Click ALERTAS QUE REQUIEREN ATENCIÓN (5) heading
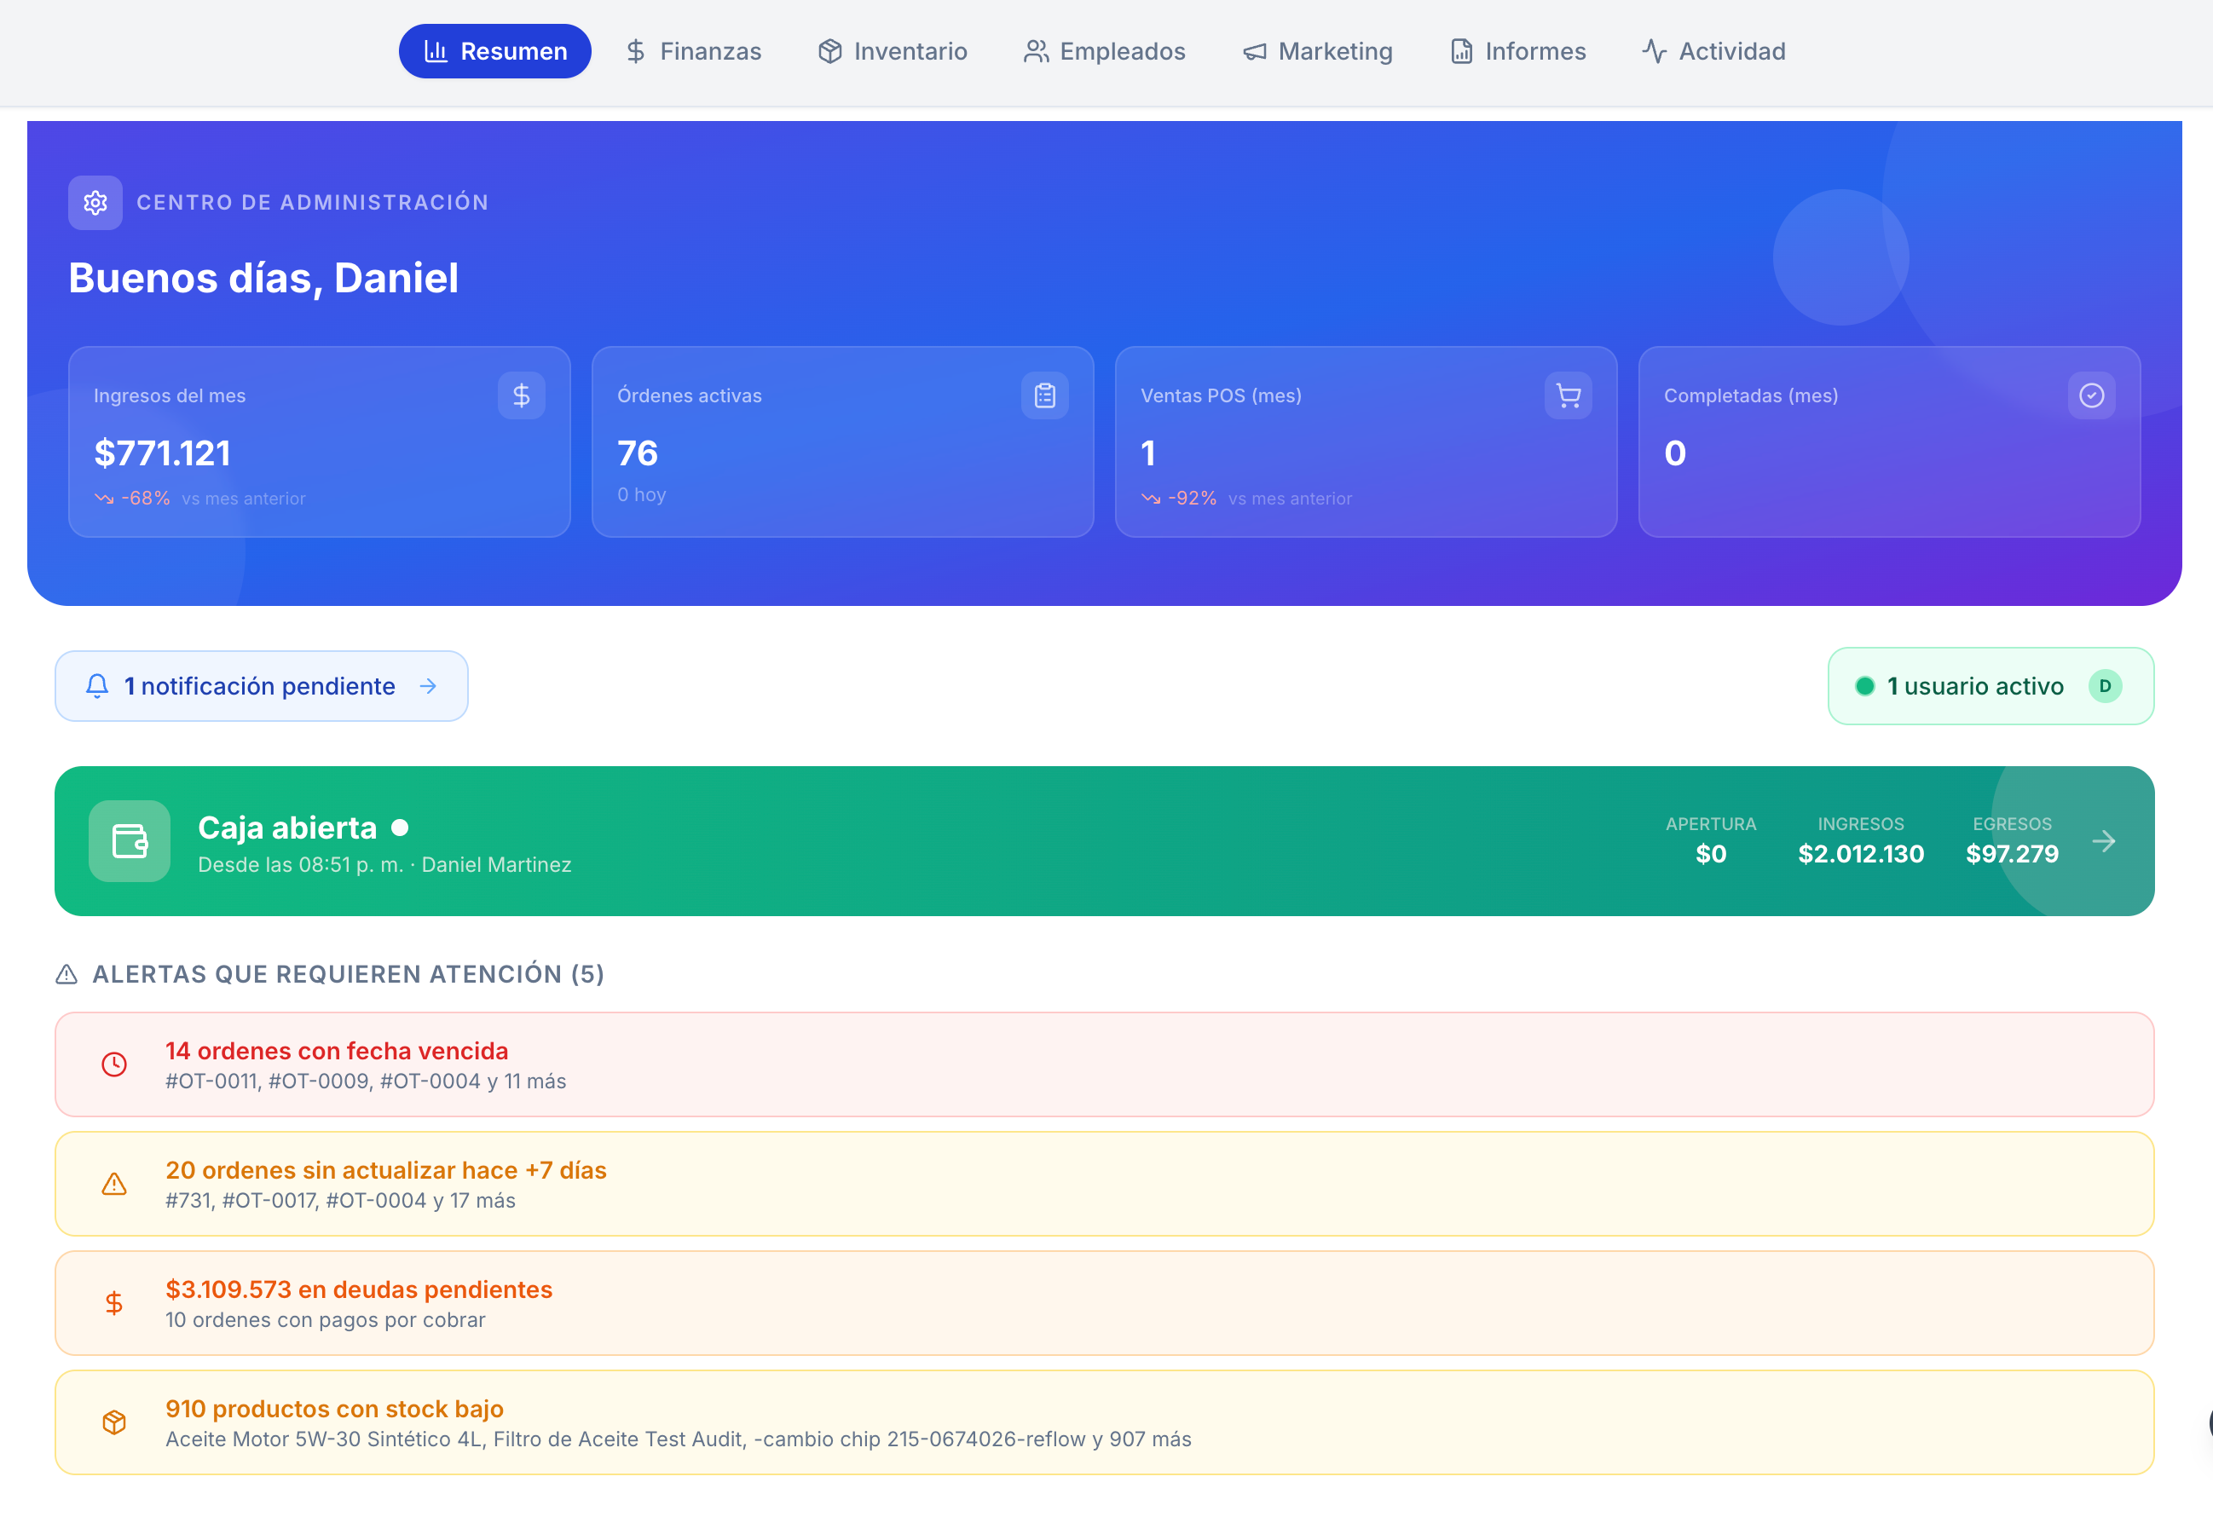 tap(349, 974)
